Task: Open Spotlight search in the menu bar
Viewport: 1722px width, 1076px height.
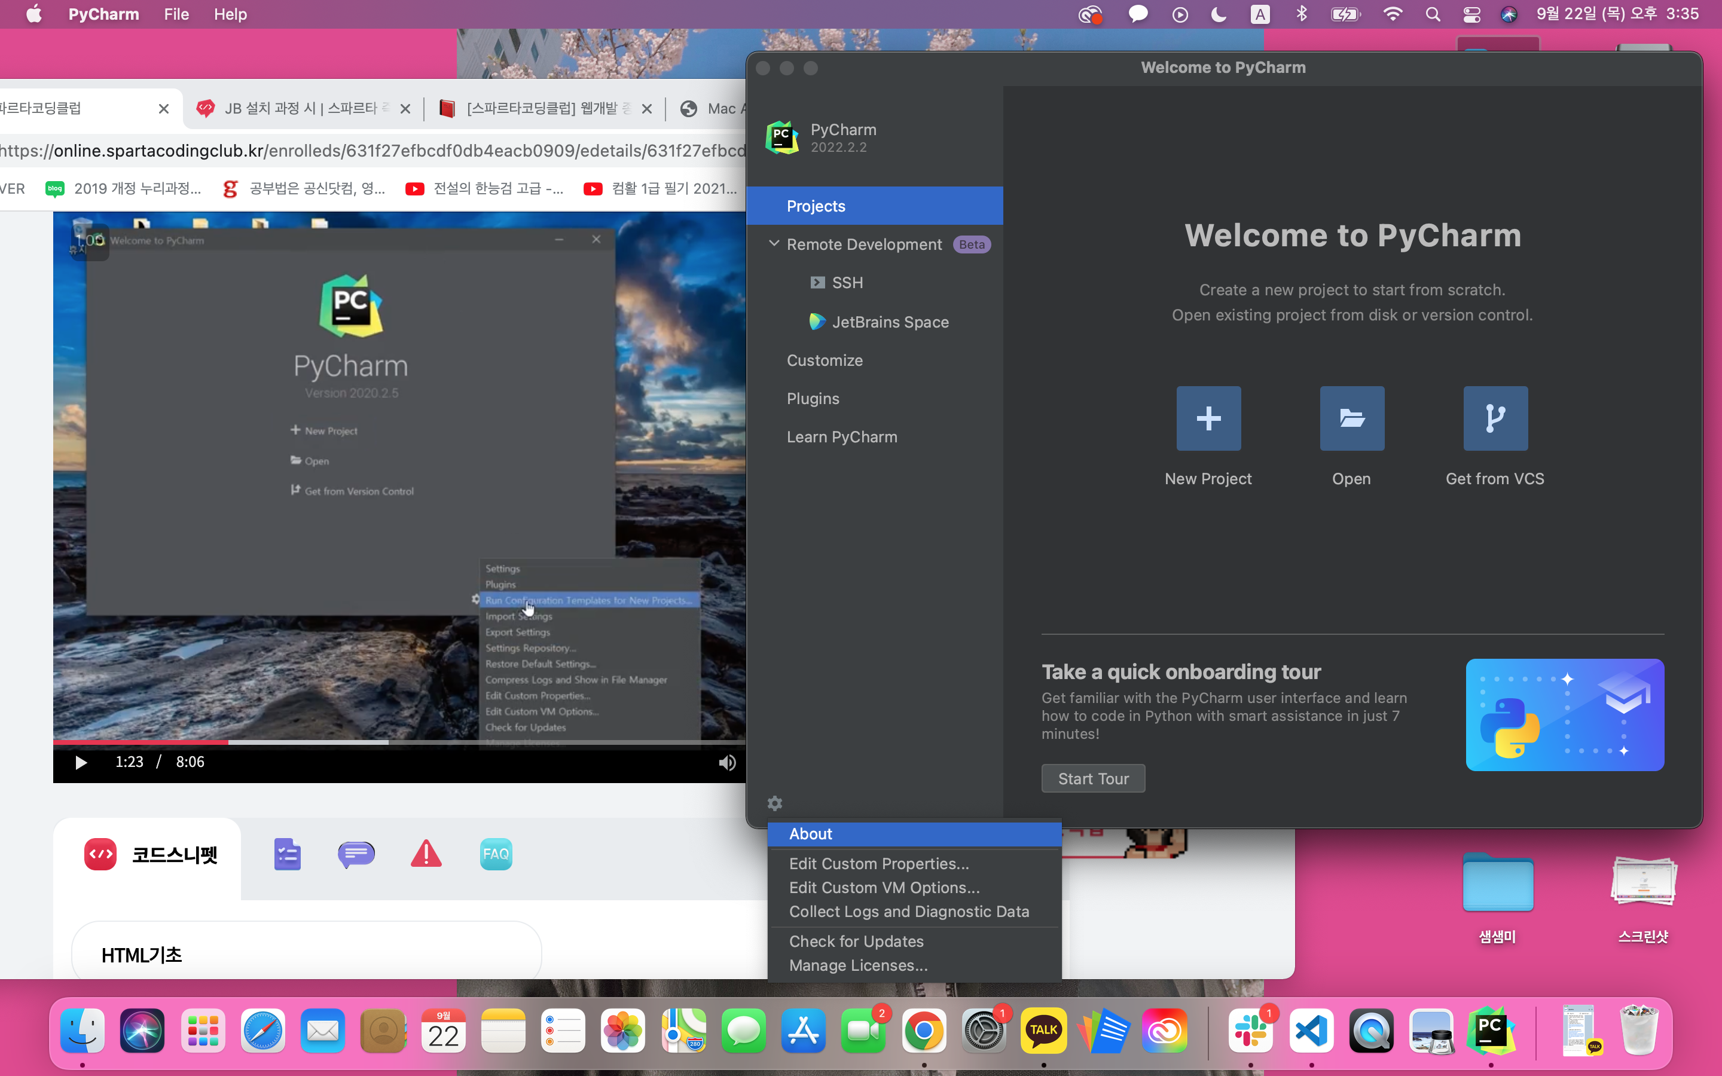Action: point(1433,14)
